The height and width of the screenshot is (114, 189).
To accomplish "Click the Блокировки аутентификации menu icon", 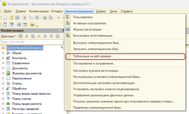I will 68,35.
